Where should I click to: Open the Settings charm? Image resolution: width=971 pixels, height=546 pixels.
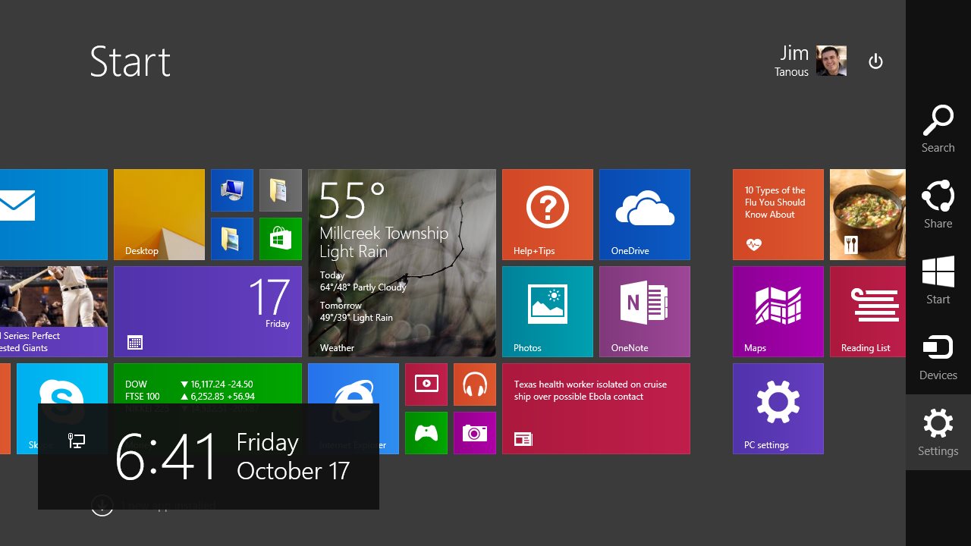tap(938, 432)
